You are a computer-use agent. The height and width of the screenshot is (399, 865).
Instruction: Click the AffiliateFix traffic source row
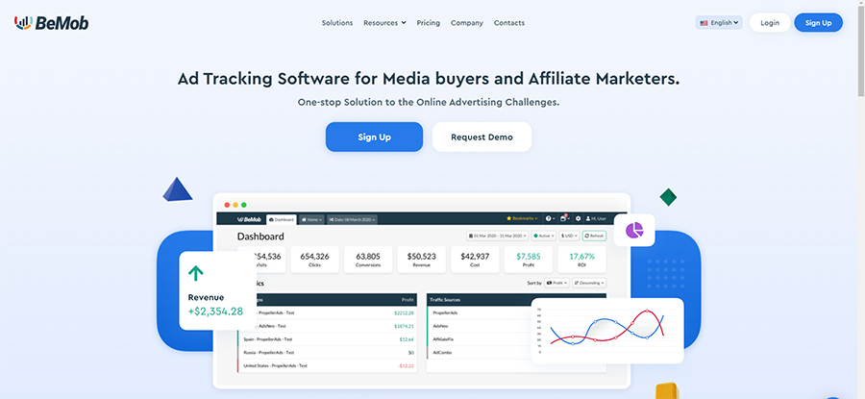(x=479, y=339)
